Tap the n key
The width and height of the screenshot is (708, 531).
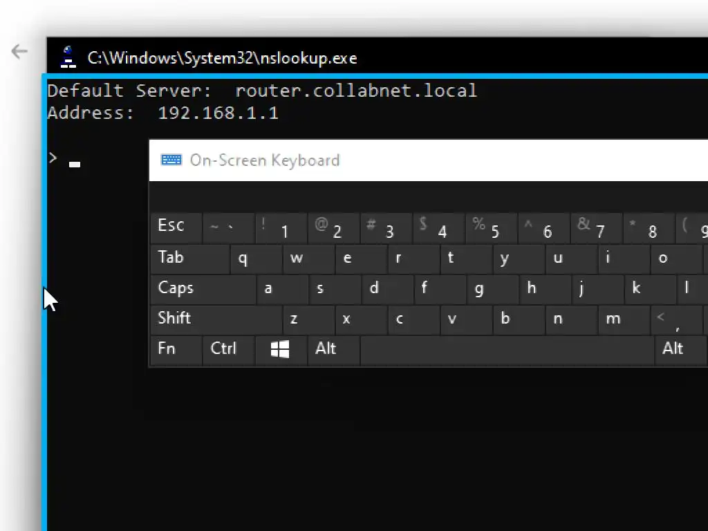coord(571,319)
